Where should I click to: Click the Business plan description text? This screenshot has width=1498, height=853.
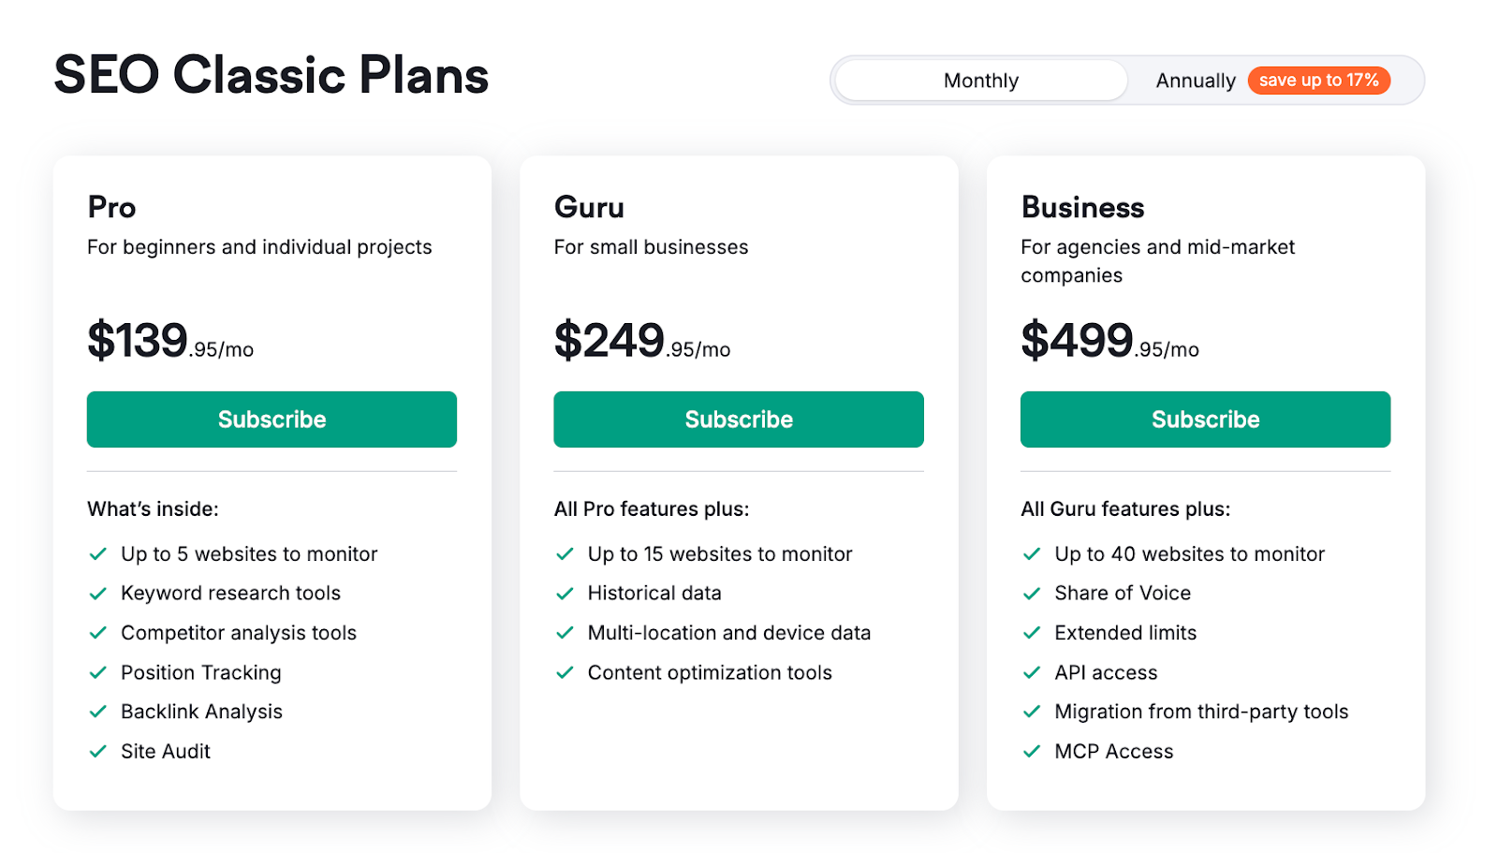click(x=1158, y=261)
